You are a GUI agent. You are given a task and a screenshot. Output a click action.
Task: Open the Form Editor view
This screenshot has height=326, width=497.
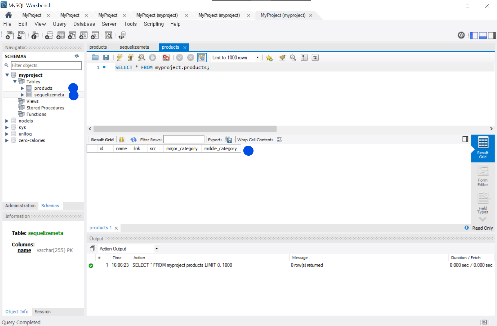(483, 176)
